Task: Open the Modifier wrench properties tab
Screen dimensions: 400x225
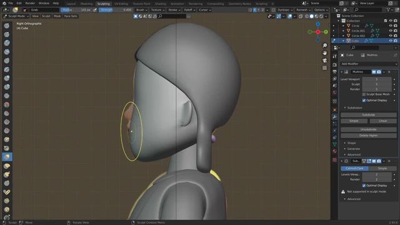Action: pyautogui.click(x=335, y=117)
